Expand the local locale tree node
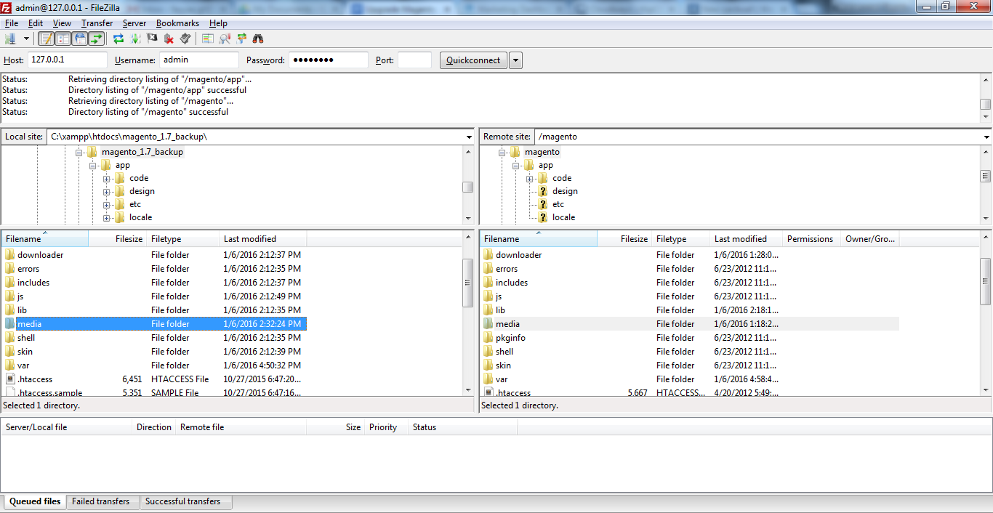Viewport: 993px width, 513px height. click(107, 218)
